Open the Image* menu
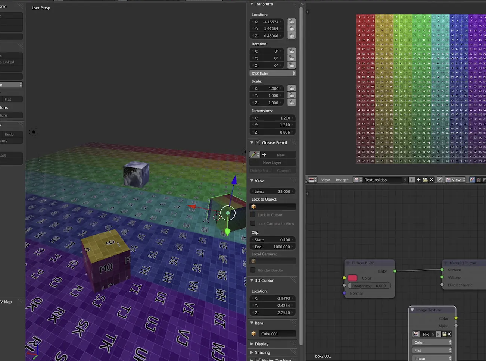486x361 pixels. click(342, 179)
